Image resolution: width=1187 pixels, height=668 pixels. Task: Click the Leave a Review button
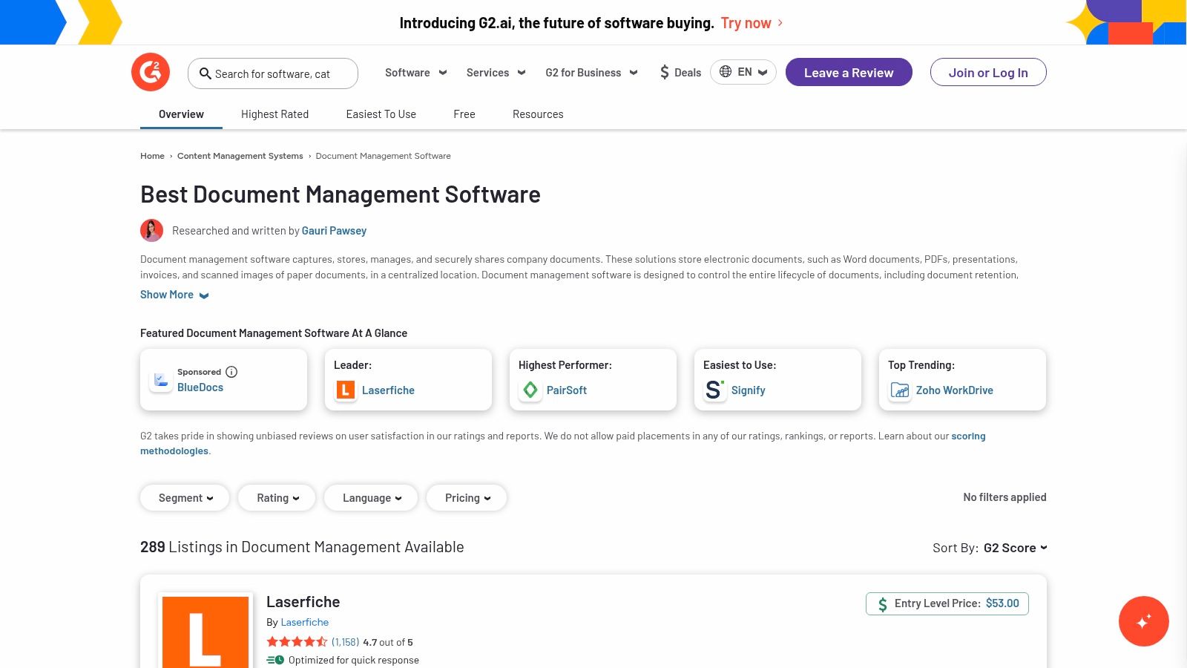[848, 72]
